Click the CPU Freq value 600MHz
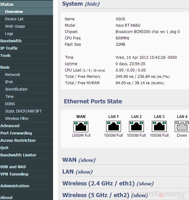The image size is (189, 200). 123,38
